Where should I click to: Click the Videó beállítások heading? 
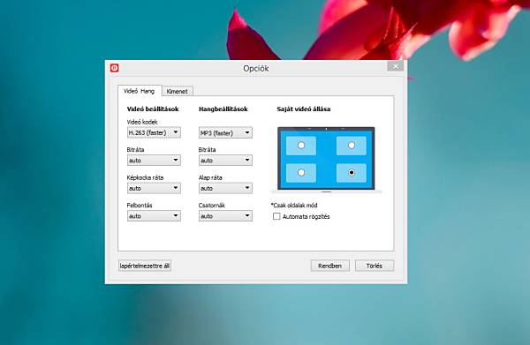153,109
